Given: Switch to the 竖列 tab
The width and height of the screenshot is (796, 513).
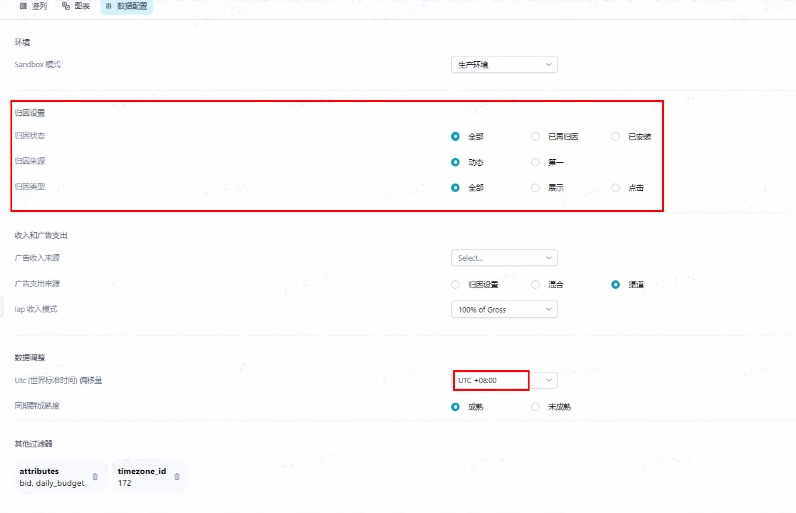Looking at the screenshot, I should 33,6.
